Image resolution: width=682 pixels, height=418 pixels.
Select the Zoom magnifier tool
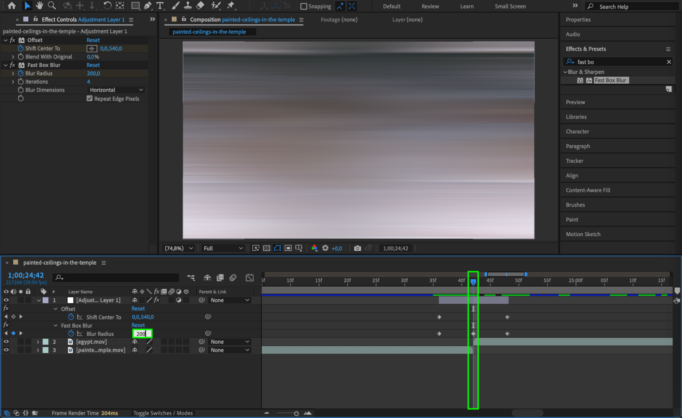(52, 5)
